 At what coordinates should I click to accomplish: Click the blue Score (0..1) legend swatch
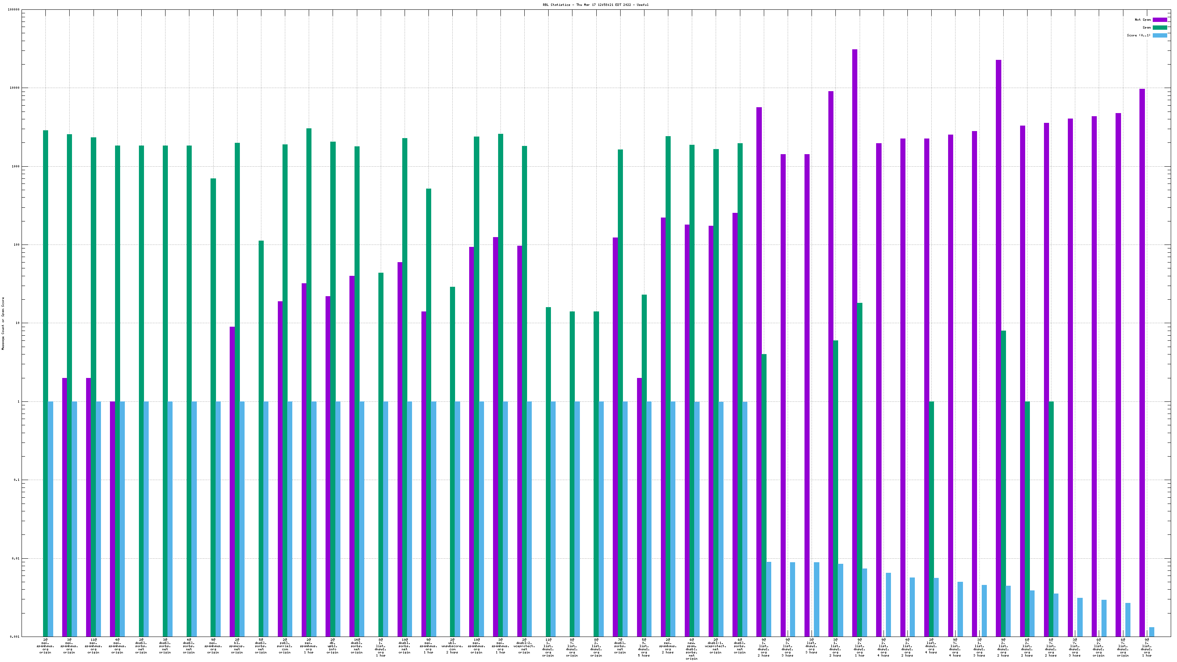(1160, 35)
